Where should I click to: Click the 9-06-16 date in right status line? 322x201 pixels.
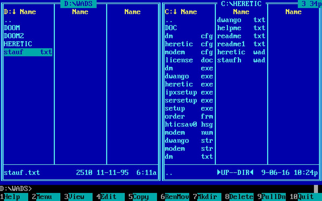tap(275, 173)
